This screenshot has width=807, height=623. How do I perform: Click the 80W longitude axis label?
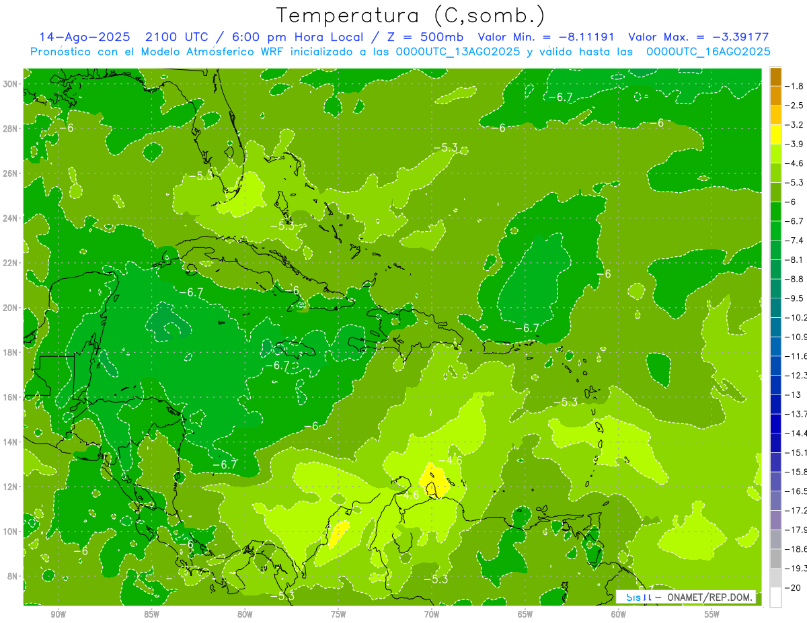point(245,614)
